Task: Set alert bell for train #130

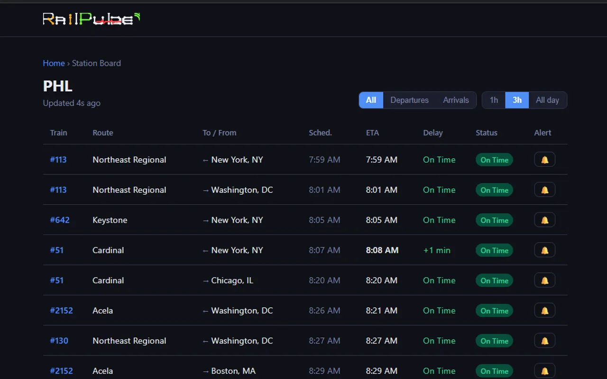Action: point(544,341)
